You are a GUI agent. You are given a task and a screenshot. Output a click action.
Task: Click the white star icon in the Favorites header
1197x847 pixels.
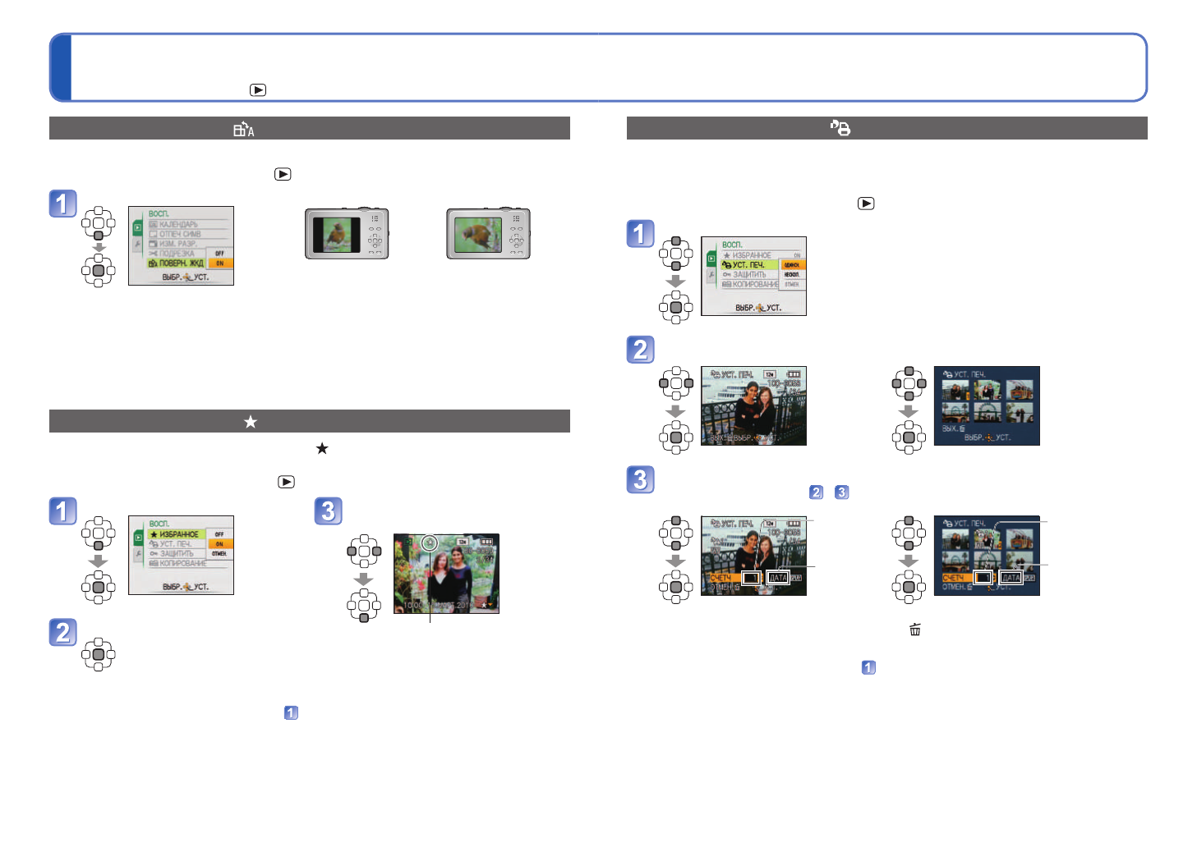[251, 422]
